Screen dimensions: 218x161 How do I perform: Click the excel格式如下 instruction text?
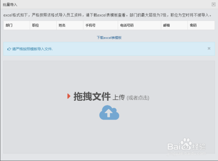point(107,15)
